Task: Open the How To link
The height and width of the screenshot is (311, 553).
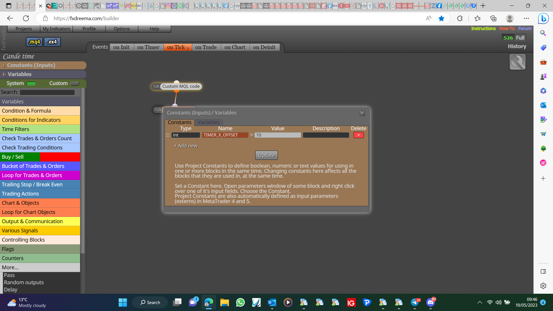Action: pos(507,29)
